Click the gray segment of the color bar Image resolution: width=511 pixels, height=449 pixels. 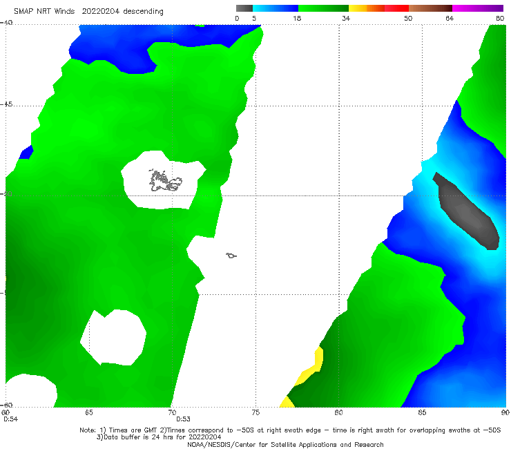click(x=244, y=8)
